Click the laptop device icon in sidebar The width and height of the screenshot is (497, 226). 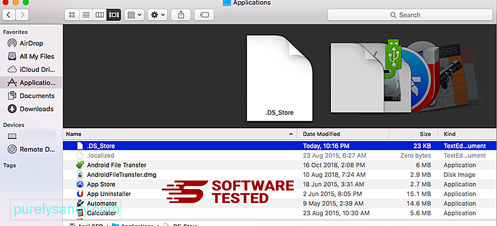pos(12,136)
